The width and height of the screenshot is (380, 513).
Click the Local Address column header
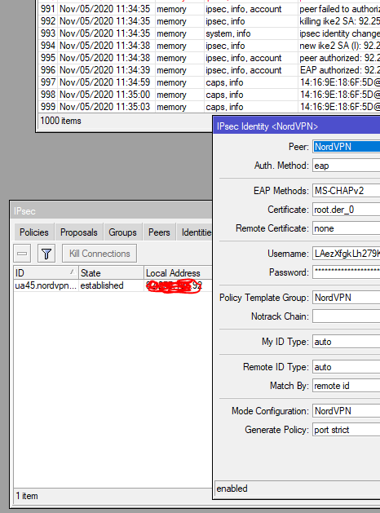[x=179, y=273]
